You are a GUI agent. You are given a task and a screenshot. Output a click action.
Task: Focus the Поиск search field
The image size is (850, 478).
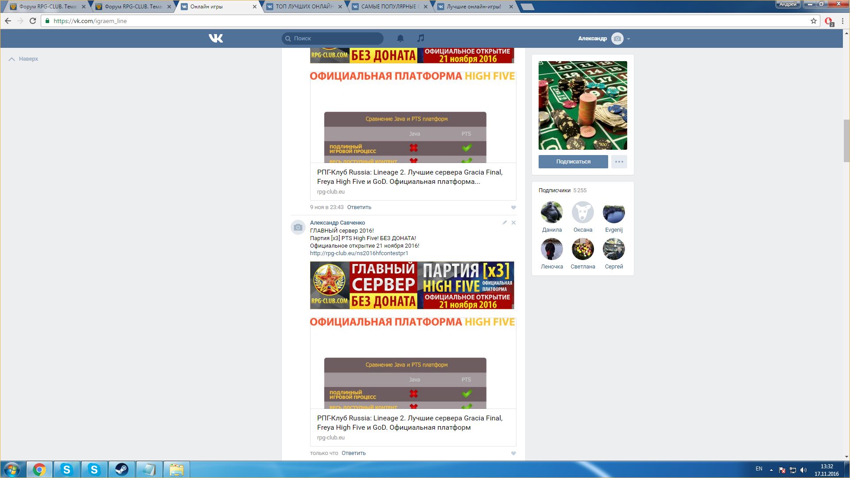[x=333, y=39]
